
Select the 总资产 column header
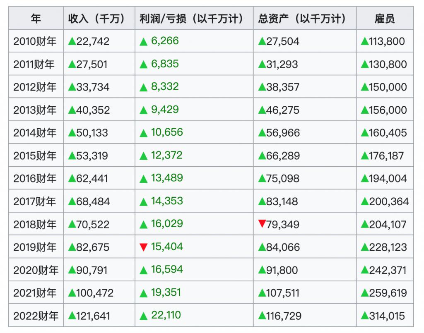click(x=305, y=18)
